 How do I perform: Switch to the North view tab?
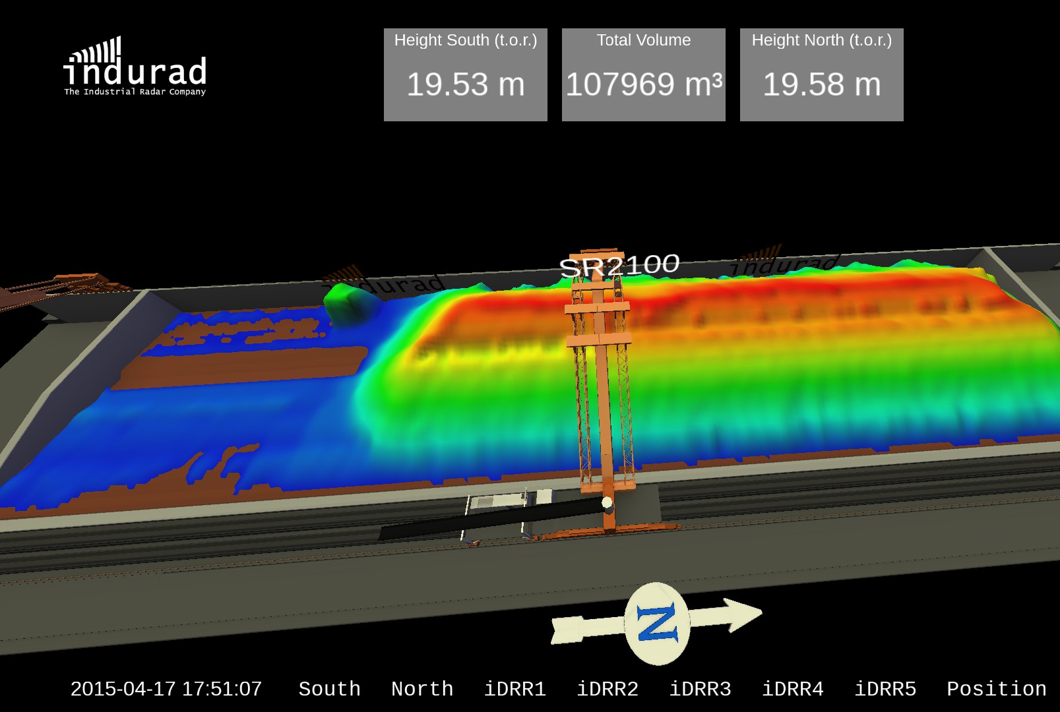(421, 689)
